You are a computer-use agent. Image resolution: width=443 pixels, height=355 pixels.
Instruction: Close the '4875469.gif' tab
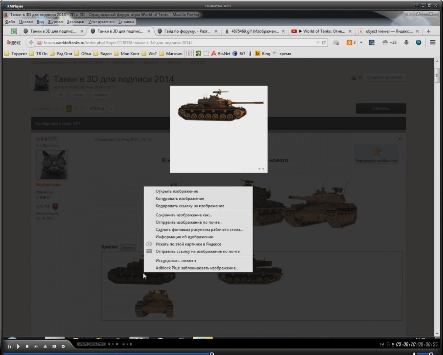(283, 31)
